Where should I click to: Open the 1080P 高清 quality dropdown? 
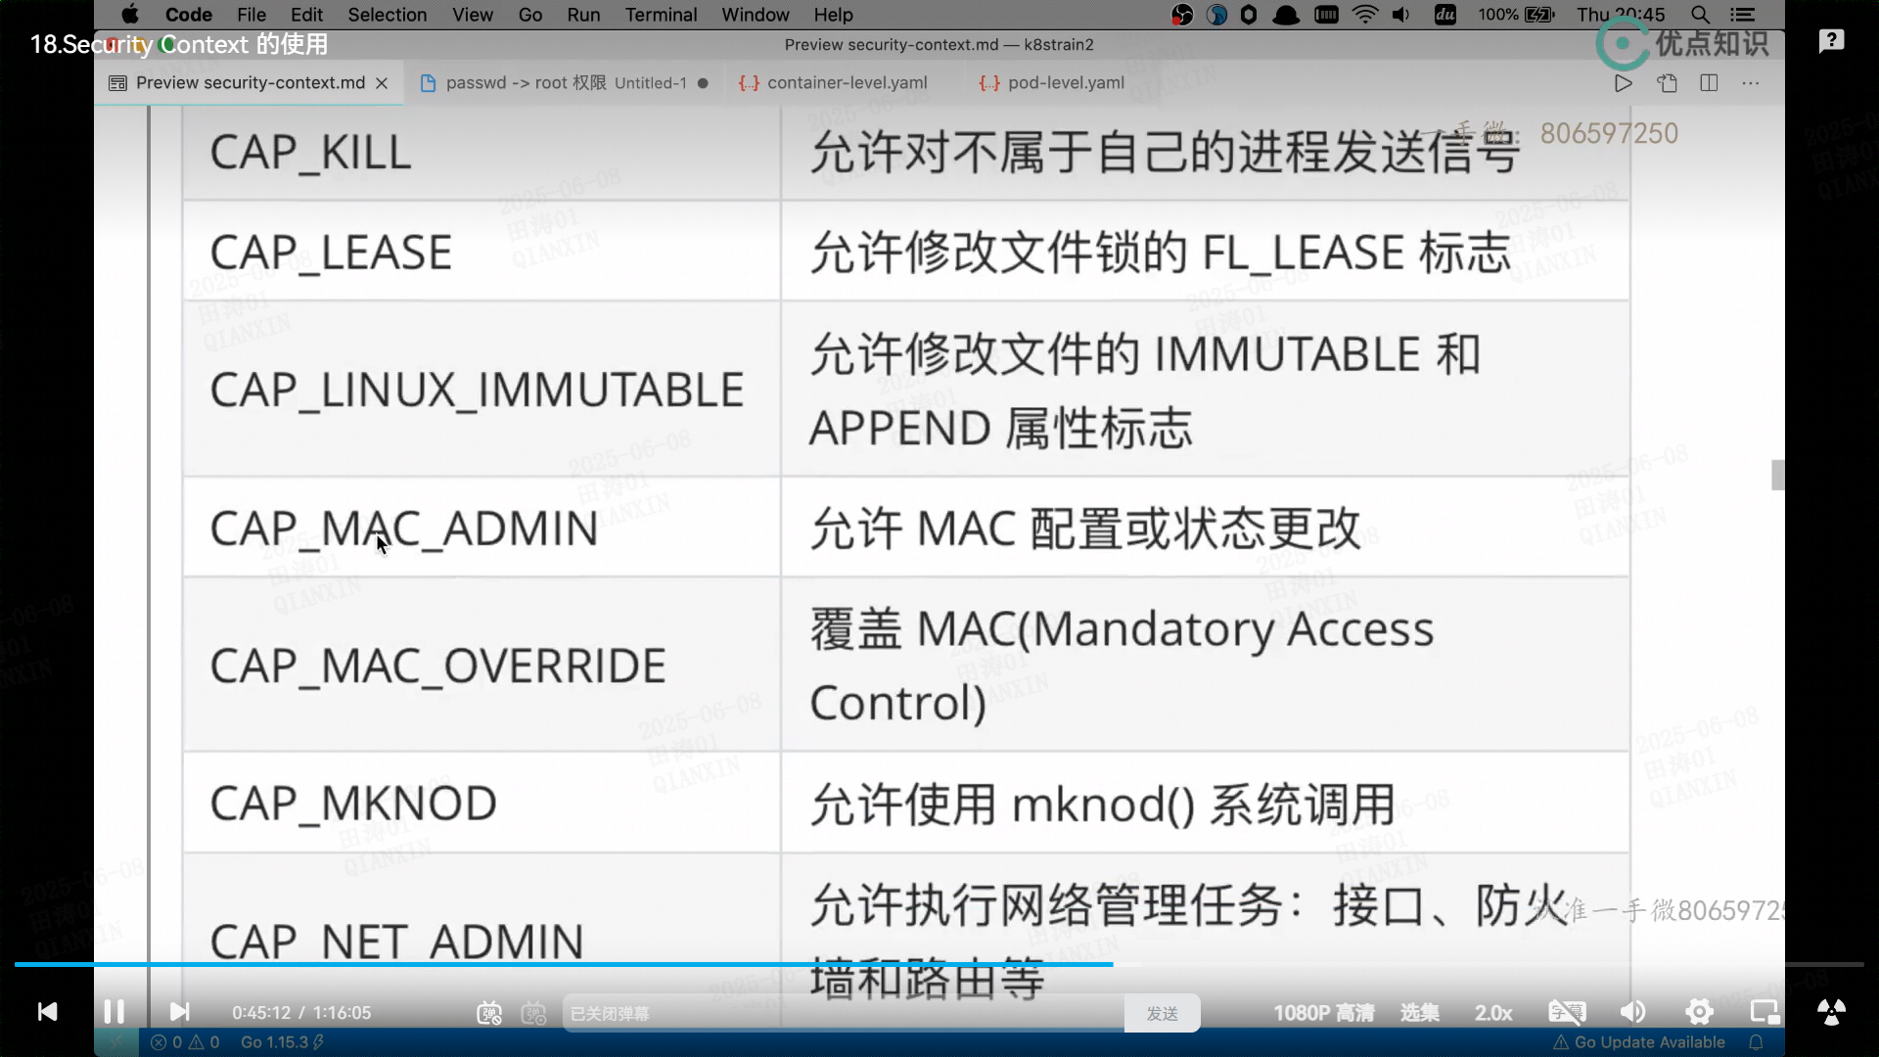[1323, 1013]
